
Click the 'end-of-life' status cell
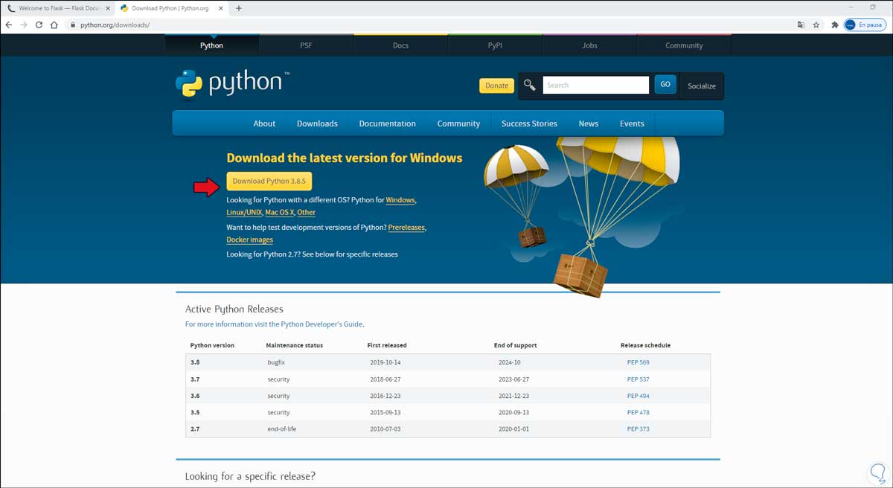coord(282,428)
